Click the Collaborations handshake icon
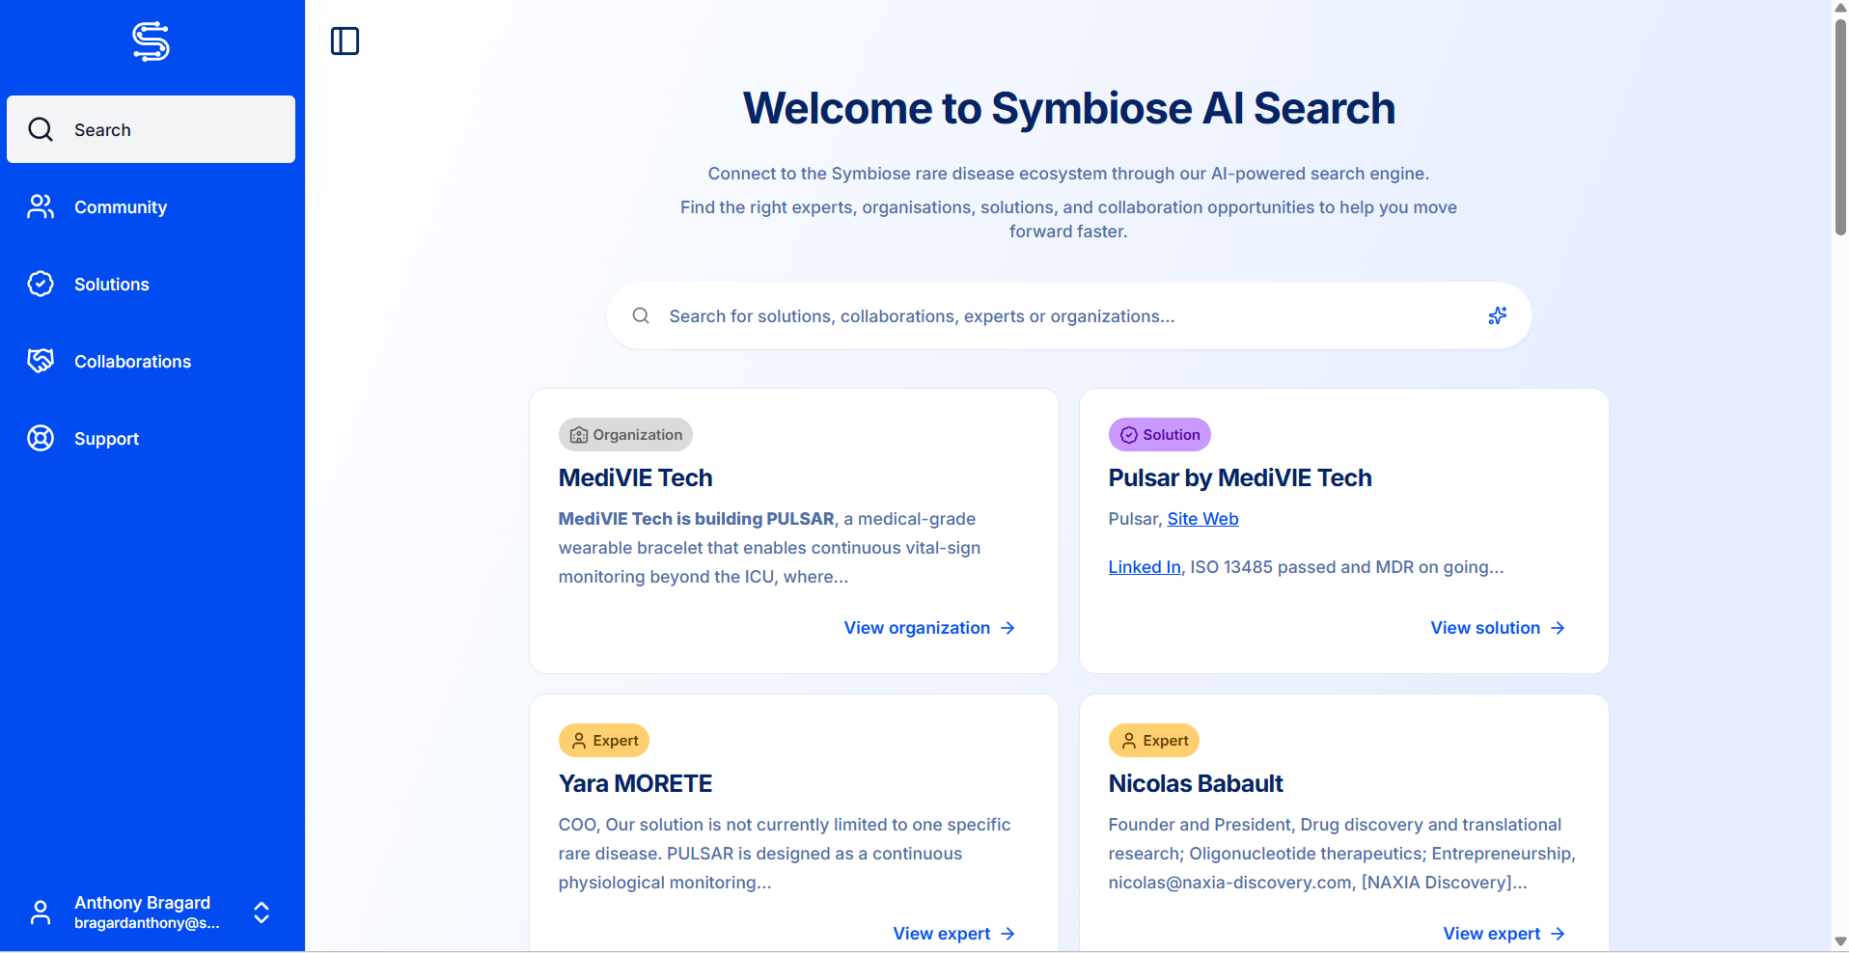This screenshot has width=1849, height=953. pos(41,361)
